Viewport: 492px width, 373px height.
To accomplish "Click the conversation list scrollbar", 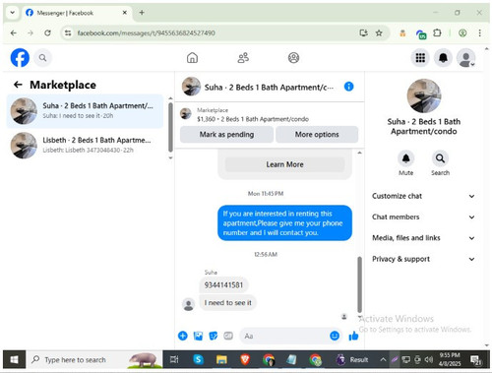I will pos(170,127).
